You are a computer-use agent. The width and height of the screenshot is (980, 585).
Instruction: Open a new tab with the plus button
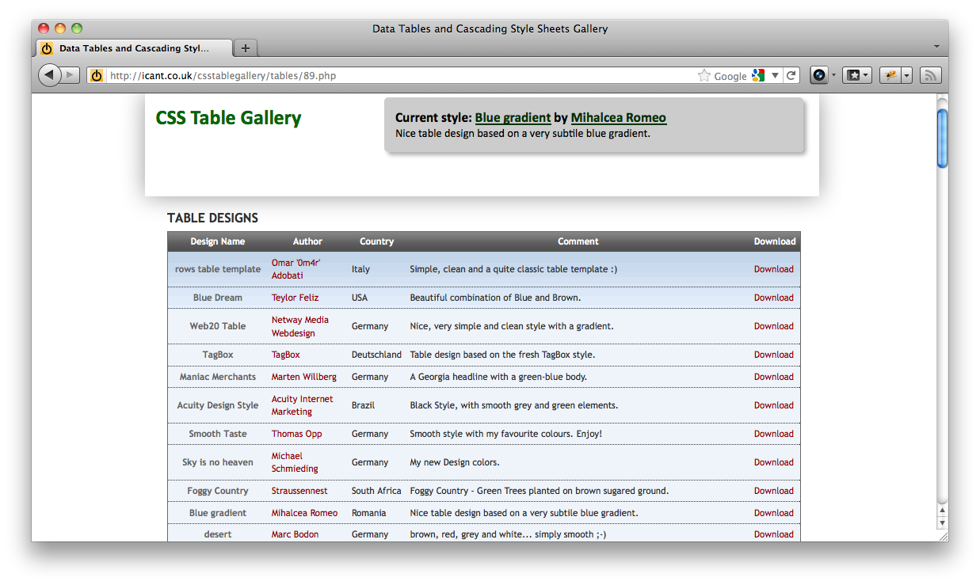point(245,47)
